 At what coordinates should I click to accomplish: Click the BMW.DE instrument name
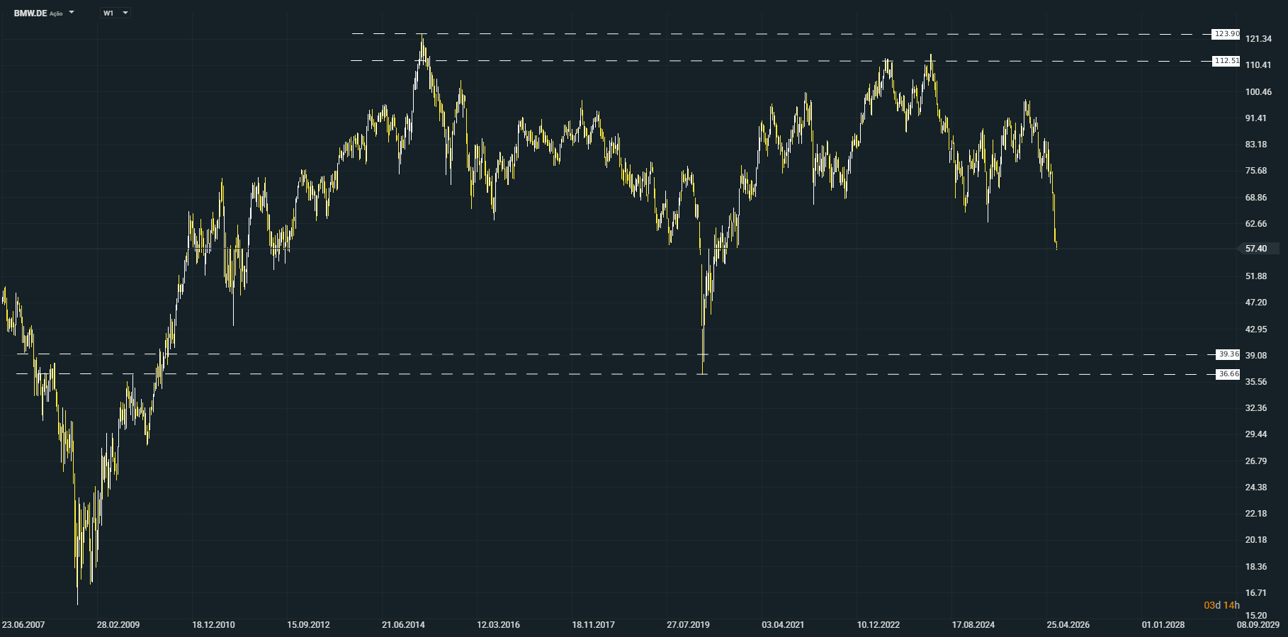30,13
